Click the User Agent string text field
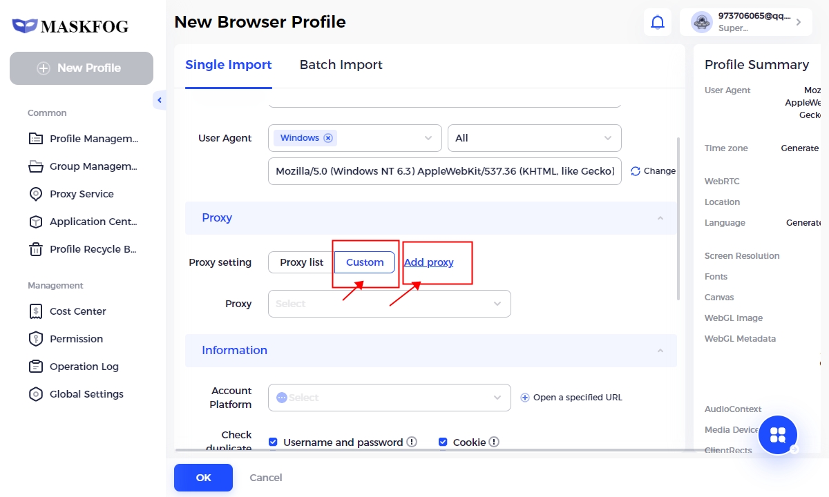The width and height of the screenshot is (829, 497). coord(444,171)
